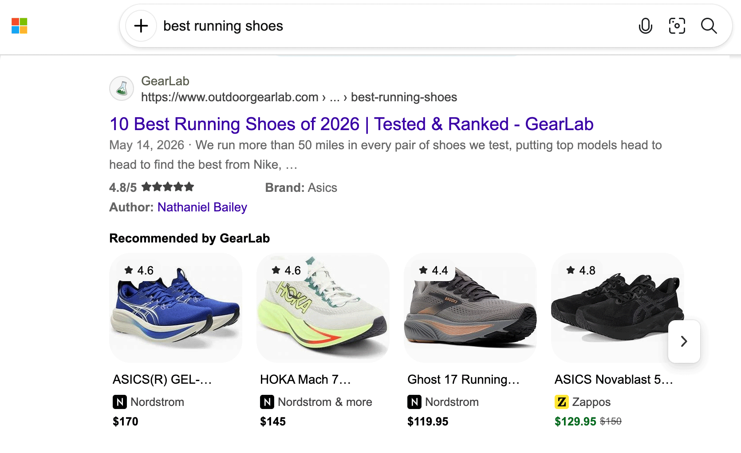Click the Brand: Asics text
Viewport: 741px width, 453px height.
click(301, 187)
